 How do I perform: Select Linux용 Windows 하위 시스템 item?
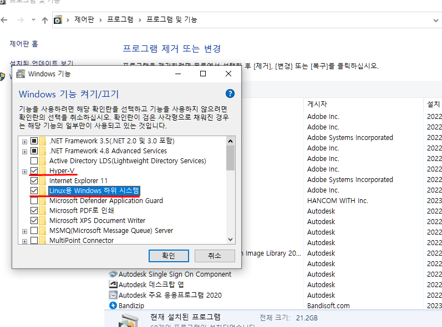[x=94, y=191]
